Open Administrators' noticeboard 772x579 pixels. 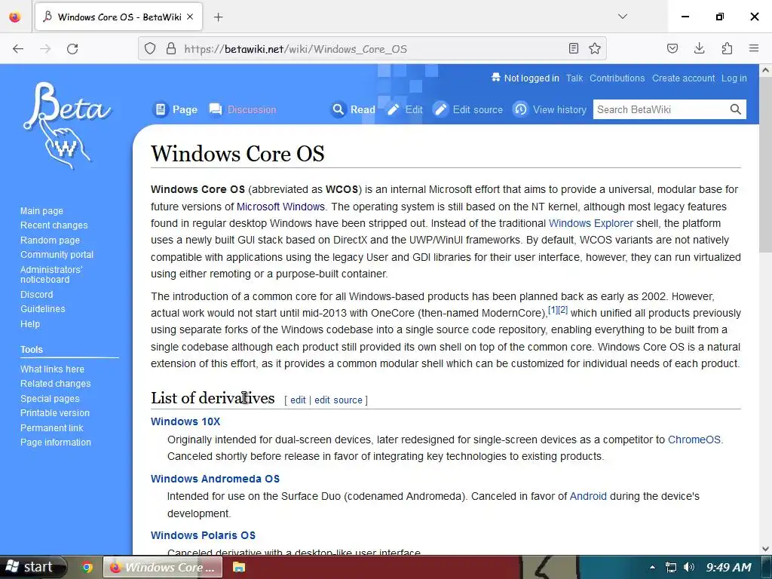51,274
